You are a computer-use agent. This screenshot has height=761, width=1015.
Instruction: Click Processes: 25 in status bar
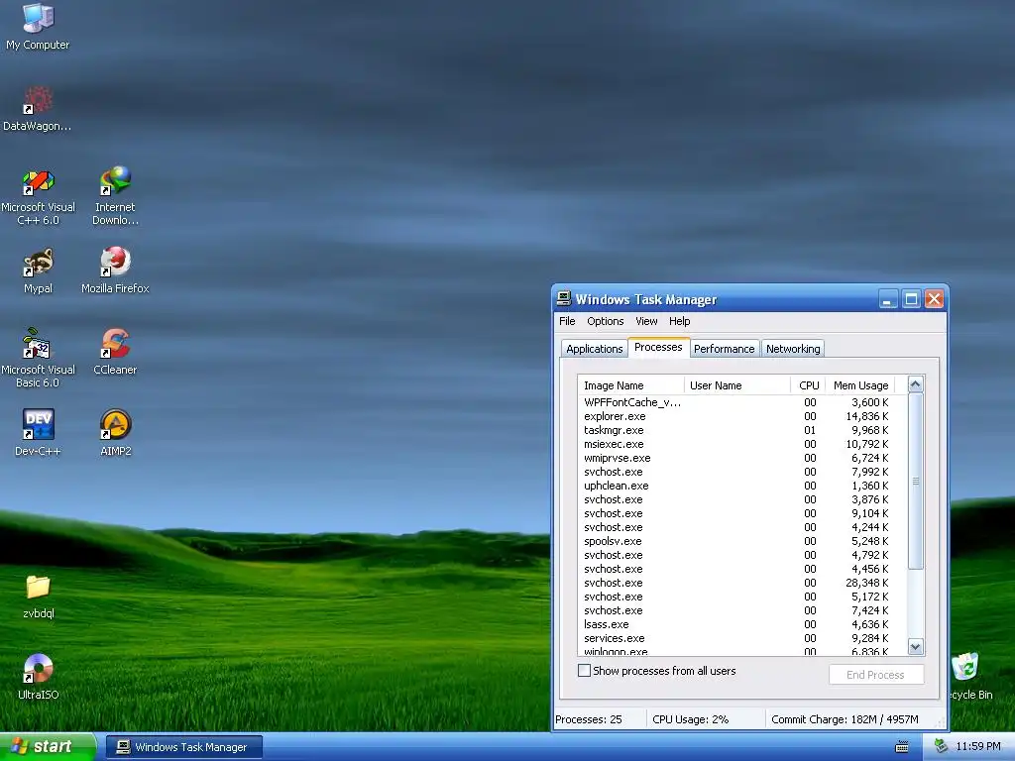click(589, 719)
